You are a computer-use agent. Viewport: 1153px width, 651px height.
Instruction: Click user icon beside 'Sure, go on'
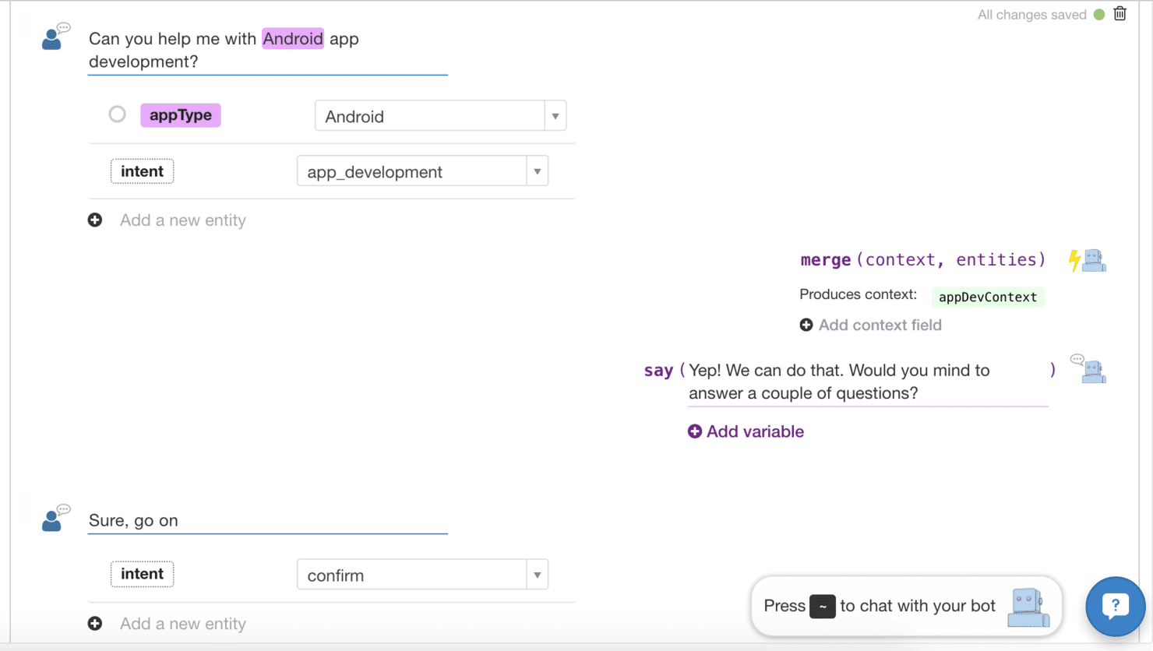click(55, 519)
